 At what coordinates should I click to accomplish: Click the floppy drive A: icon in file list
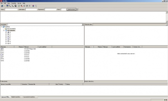coord(2,49)
